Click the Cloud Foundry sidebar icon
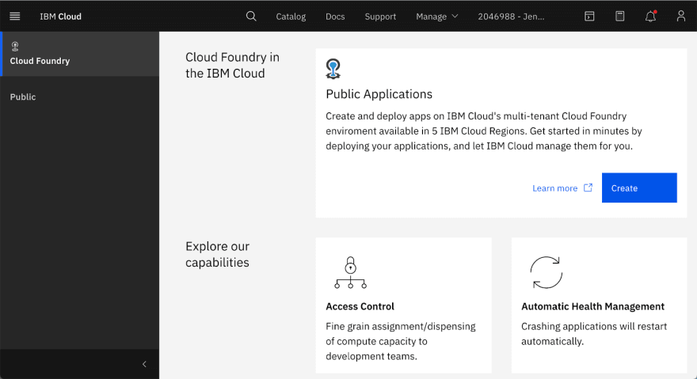This screenshot has height=379, width=697. 15,46
